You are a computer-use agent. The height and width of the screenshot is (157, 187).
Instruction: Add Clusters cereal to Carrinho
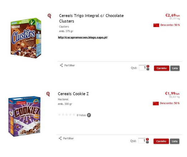point(162,68)
